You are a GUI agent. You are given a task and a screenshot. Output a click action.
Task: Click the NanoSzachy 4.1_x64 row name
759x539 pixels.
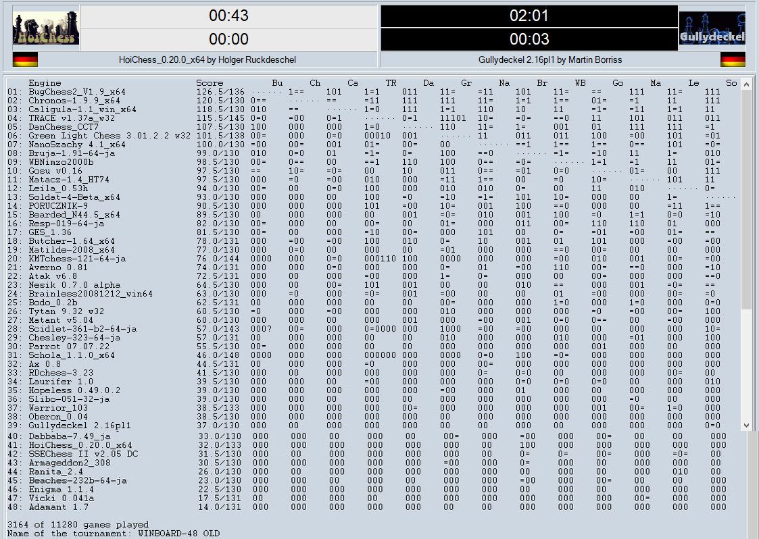(77, 145)
